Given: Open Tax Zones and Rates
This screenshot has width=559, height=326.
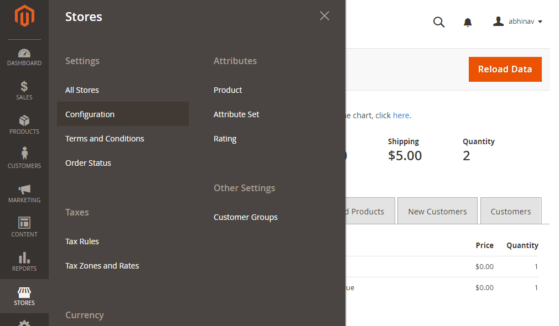Looking at the screenshot, I should pyautogui.click(x=102, y=266).
